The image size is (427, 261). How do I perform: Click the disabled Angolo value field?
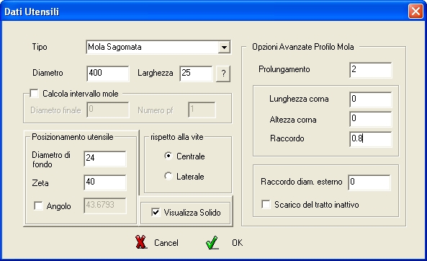point(105,205)
